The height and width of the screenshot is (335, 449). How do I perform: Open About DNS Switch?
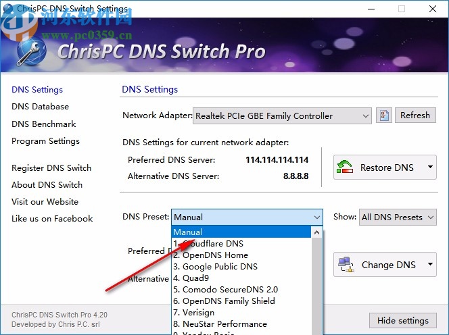click(x=47, y=185)
